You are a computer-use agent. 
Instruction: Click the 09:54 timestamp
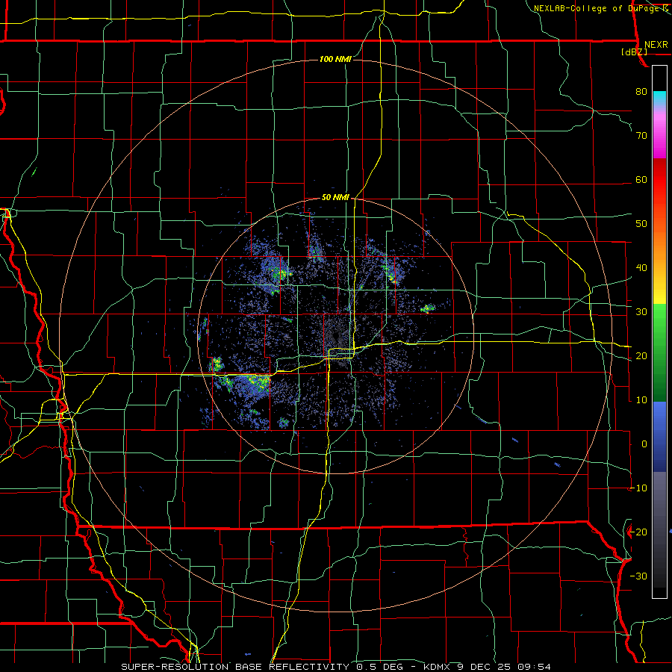point(534,667)
